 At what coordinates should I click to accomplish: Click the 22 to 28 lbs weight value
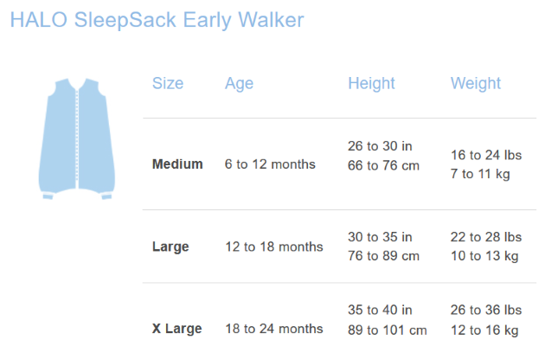[x=486, y=237]
